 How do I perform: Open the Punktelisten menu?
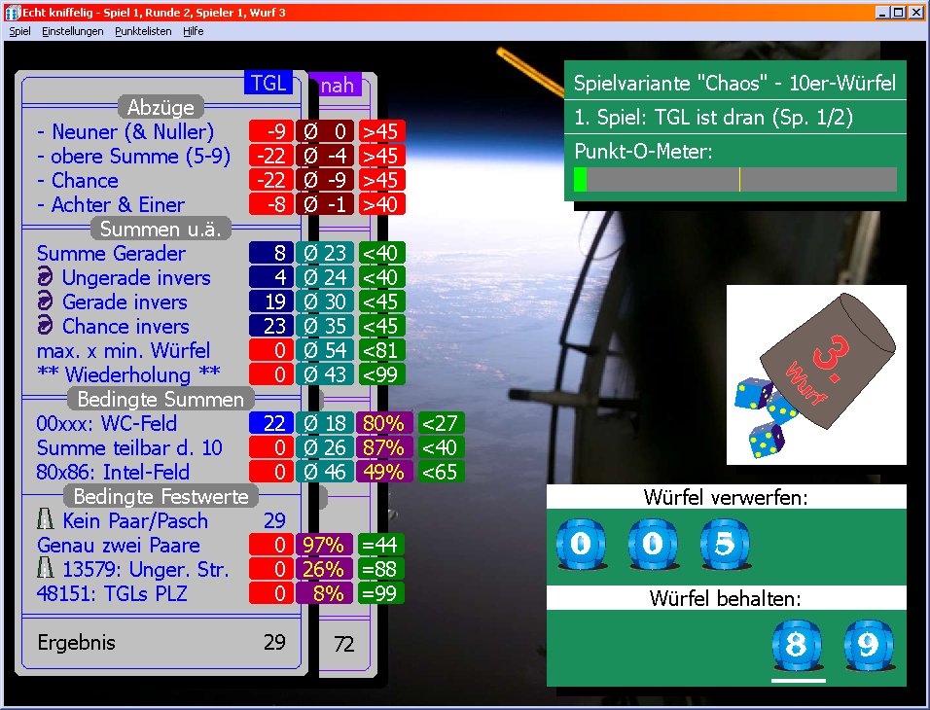tap(143, 31)
